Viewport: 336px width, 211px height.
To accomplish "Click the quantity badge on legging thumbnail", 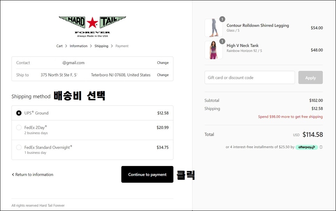I will (x=222, y=19).
